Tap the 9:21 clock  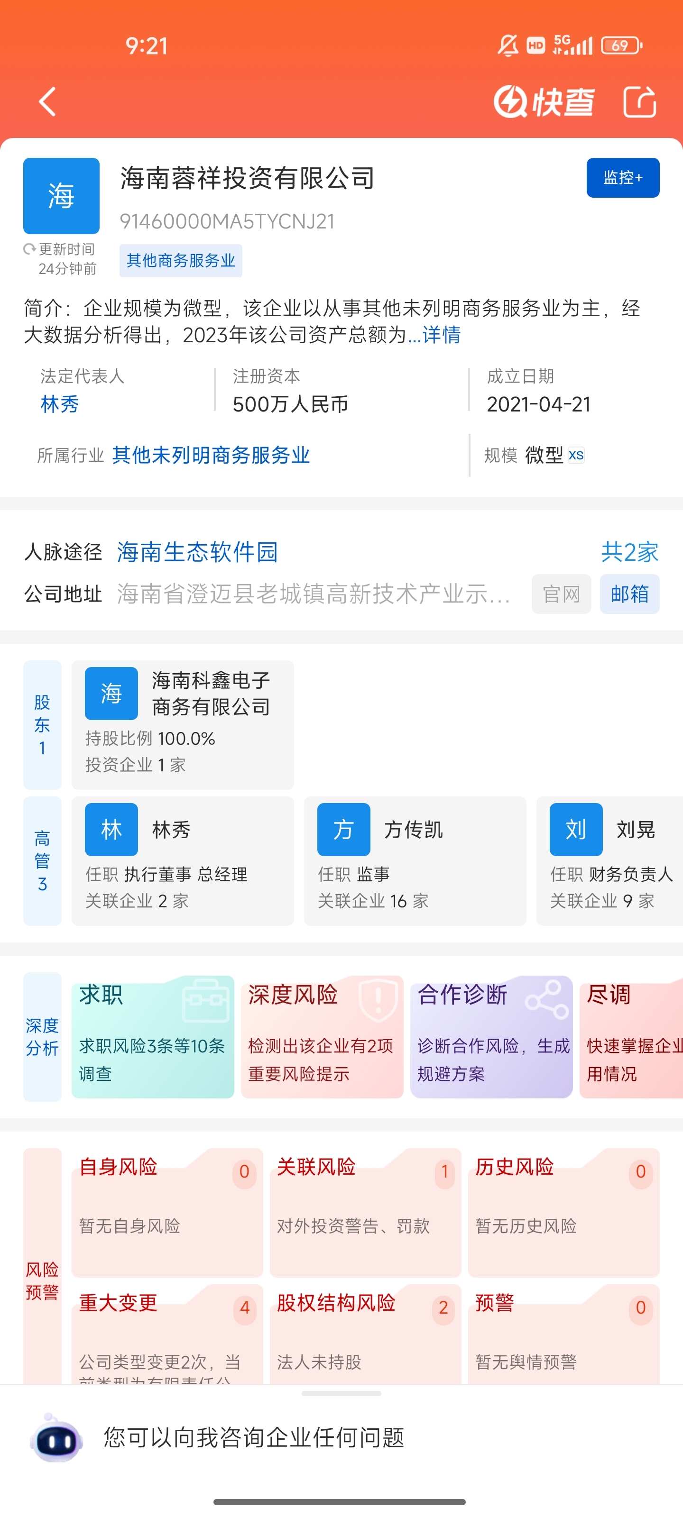point(147,46)
